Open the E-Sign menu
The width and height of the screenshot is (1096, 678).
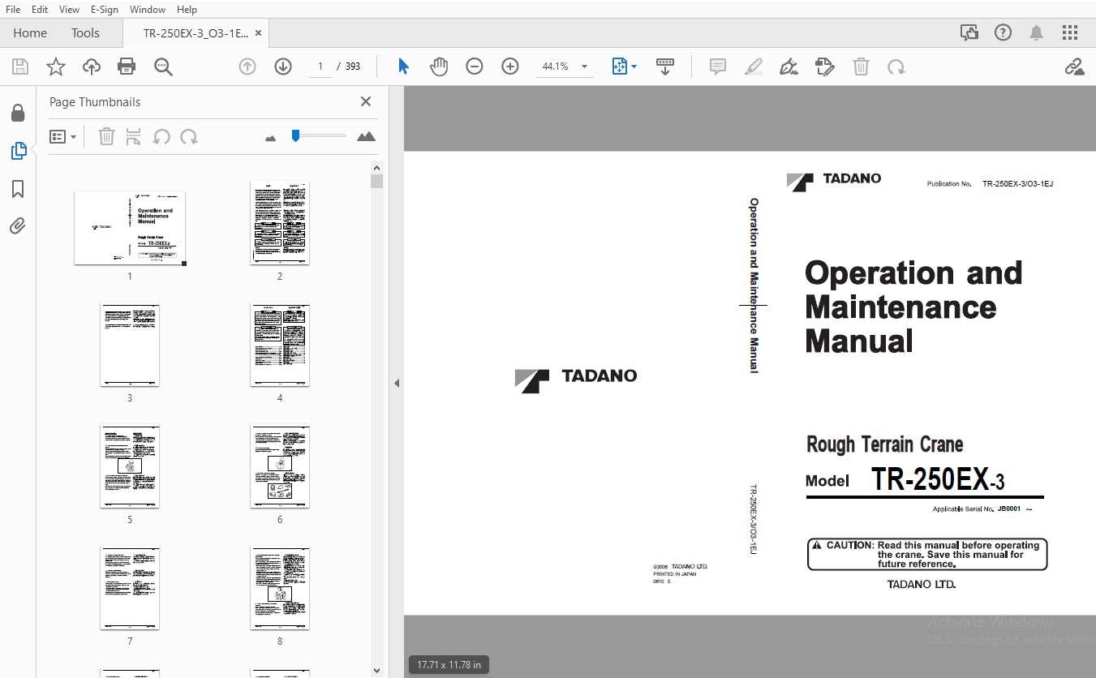(x=105, y=9)
